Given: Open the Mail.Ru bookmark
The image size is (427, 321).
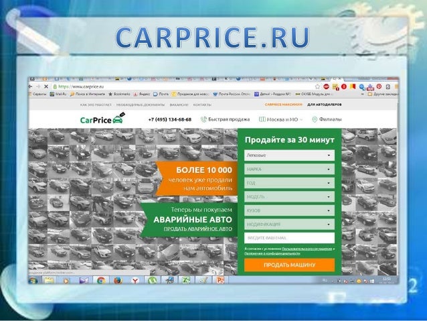Looking at the screenshot, I should [58, 94].
